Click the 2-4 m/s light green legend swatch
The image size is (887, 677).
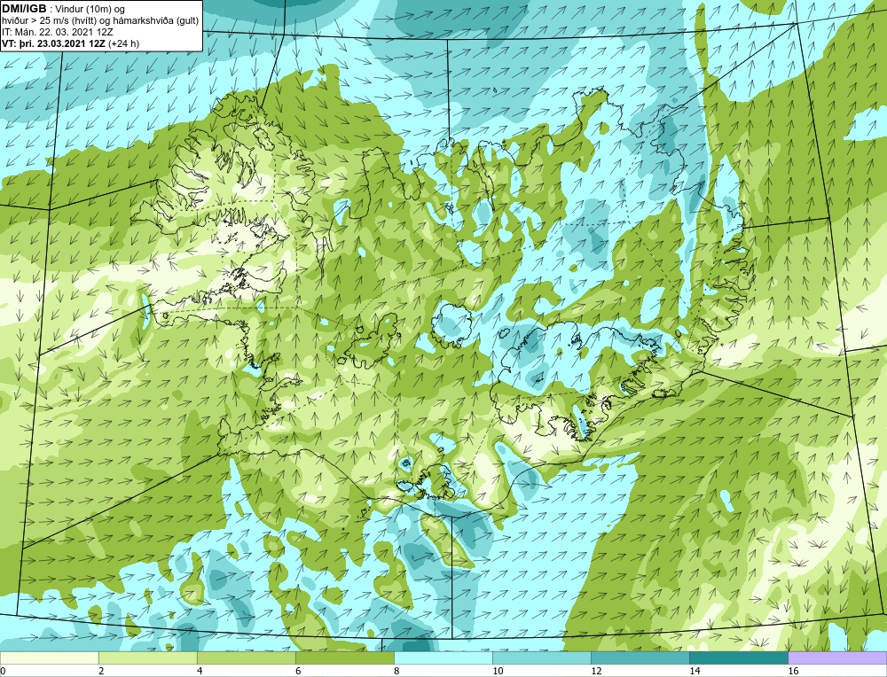147,658
